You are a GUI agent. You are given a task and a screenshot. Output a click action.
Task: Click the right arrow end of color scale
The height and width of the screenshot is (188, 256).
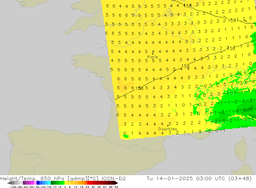(116, 183)
